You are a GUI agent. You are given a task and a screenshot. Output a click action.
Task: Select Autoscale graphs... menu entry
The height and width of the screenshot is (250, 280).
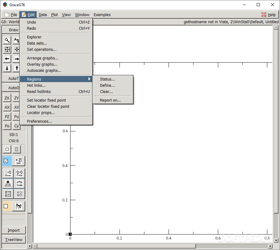(56, 71)
